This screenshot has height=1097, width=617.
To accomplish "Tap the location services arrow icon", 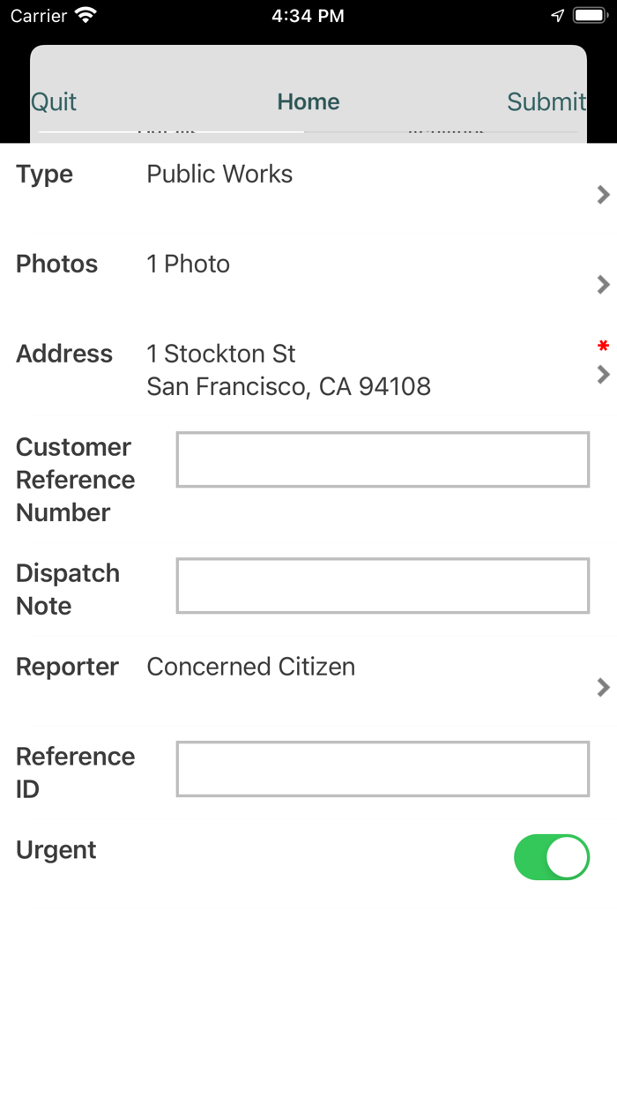I will [x=557, y=16].
